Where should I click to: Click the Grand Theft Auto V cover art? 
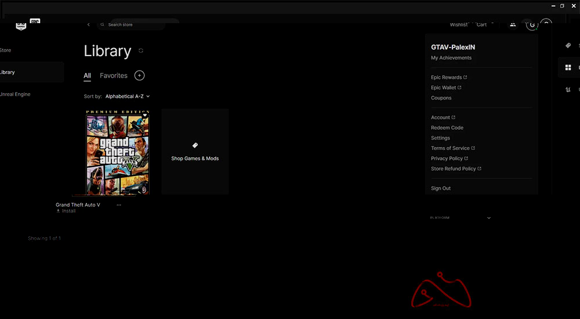click(x=118, y=152)
